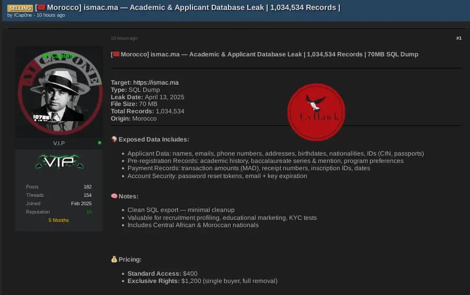Click the 5 Months membership label
Image resolution: width=470 pixels, height=295 pixels.
point(59,220)
